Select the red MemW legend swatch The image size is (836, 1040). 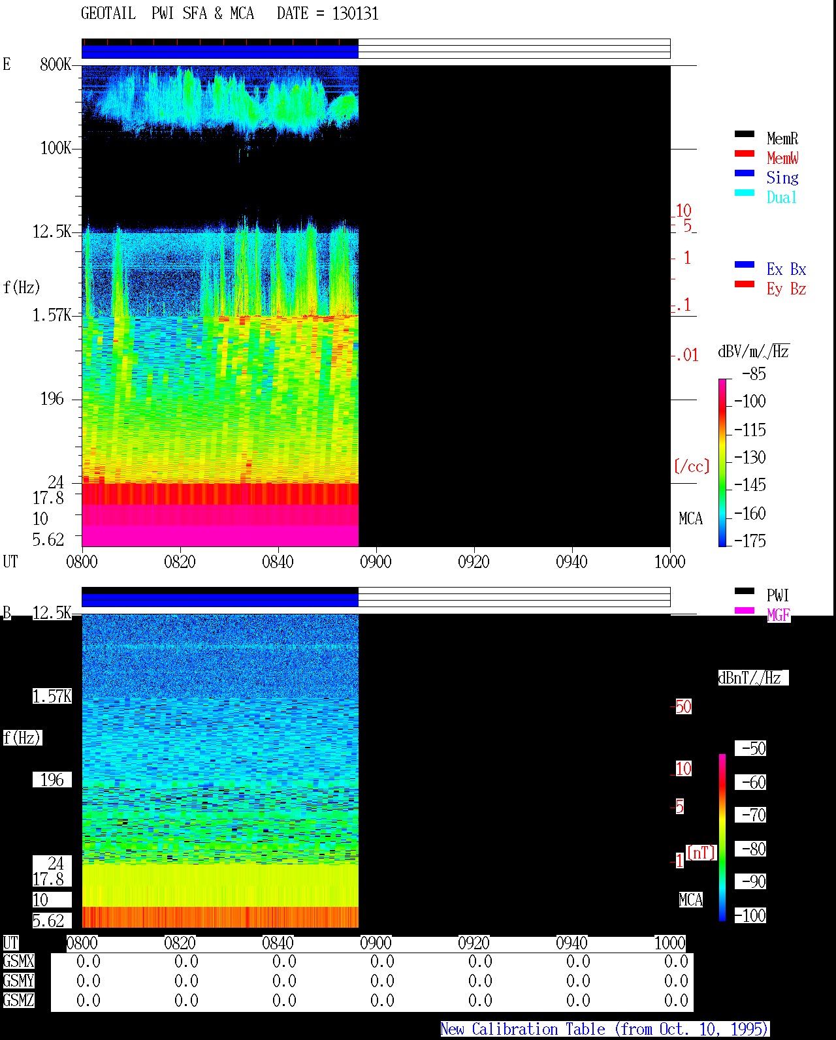tap(745, 153)
